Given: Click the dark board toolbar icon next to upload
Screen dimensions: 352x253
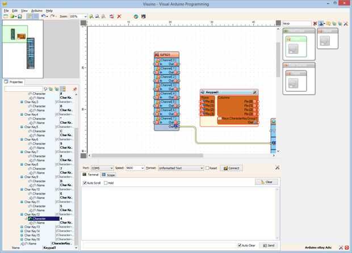Looking at the screenshot, I should point(144,16).
